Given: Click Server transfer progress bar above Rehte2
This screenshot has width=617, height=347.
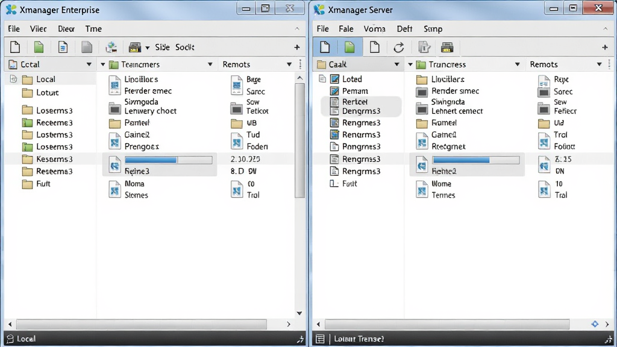Looking at the screenshot, I should tap(476, 160).
